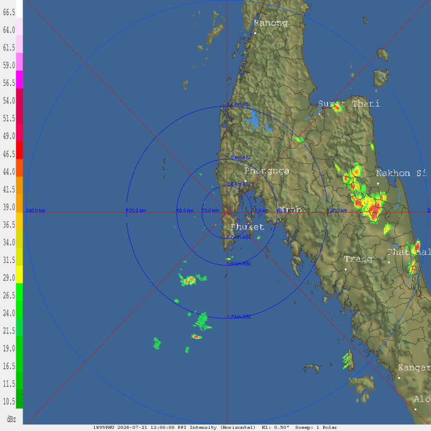Click the Sweep: 1 Polar footer text

coord(316,427)
